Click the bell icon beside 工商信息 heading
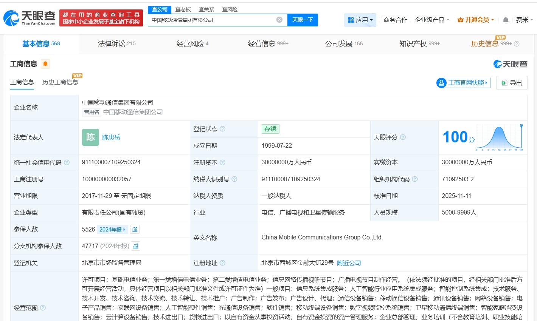537x321 pixels. pyautogui.click(x=45, y=64)
